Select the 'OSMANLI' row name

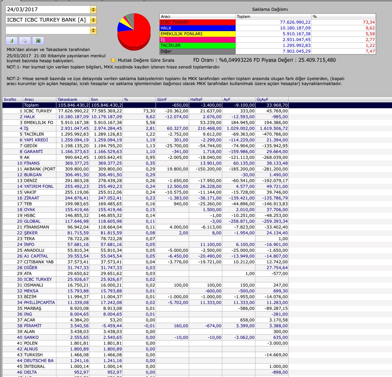34,285
